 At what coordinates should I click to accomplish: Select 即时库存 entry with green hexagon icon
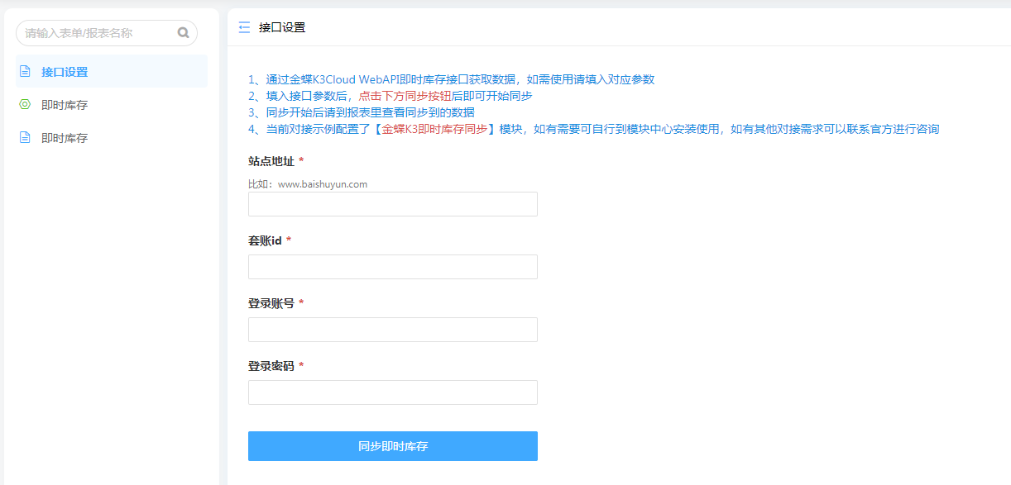point(65,105)
